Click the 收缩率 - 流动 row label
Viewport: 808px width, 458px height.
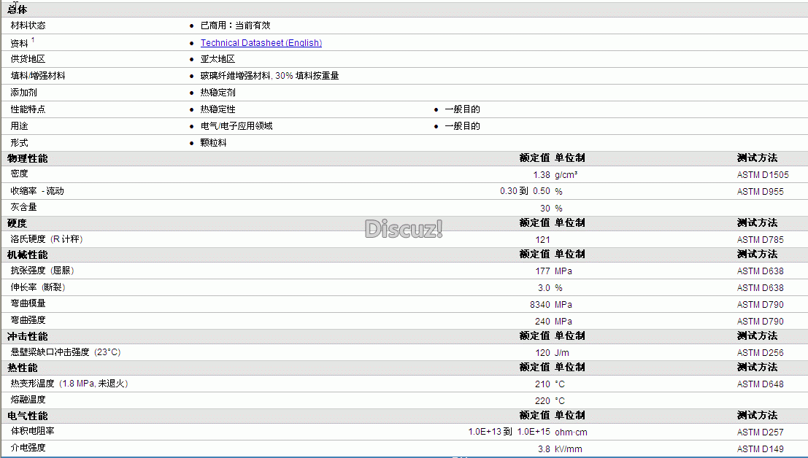[x=37, y=191]
